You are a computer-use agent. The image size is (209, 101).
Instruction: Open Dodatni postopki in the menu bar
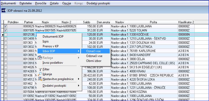coord(98,3)
